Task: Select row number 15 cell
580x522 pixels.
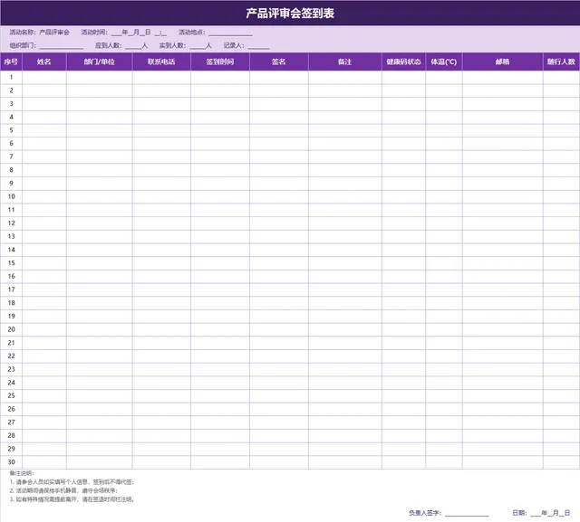Action: 11,263
